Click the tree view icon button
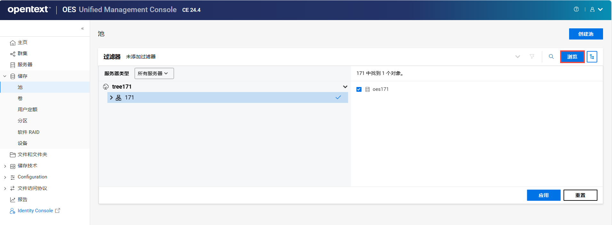Viewport: 612px width, 225px height. pyautogui.click(x=592, y=57)
